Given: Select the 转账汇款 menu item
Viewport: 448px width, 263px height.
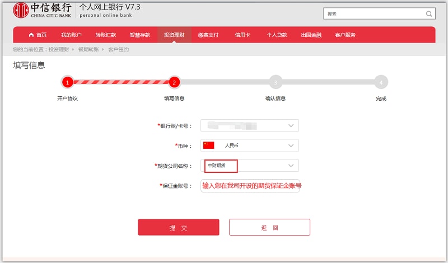Looking at the screenshot, I should 106,35.
